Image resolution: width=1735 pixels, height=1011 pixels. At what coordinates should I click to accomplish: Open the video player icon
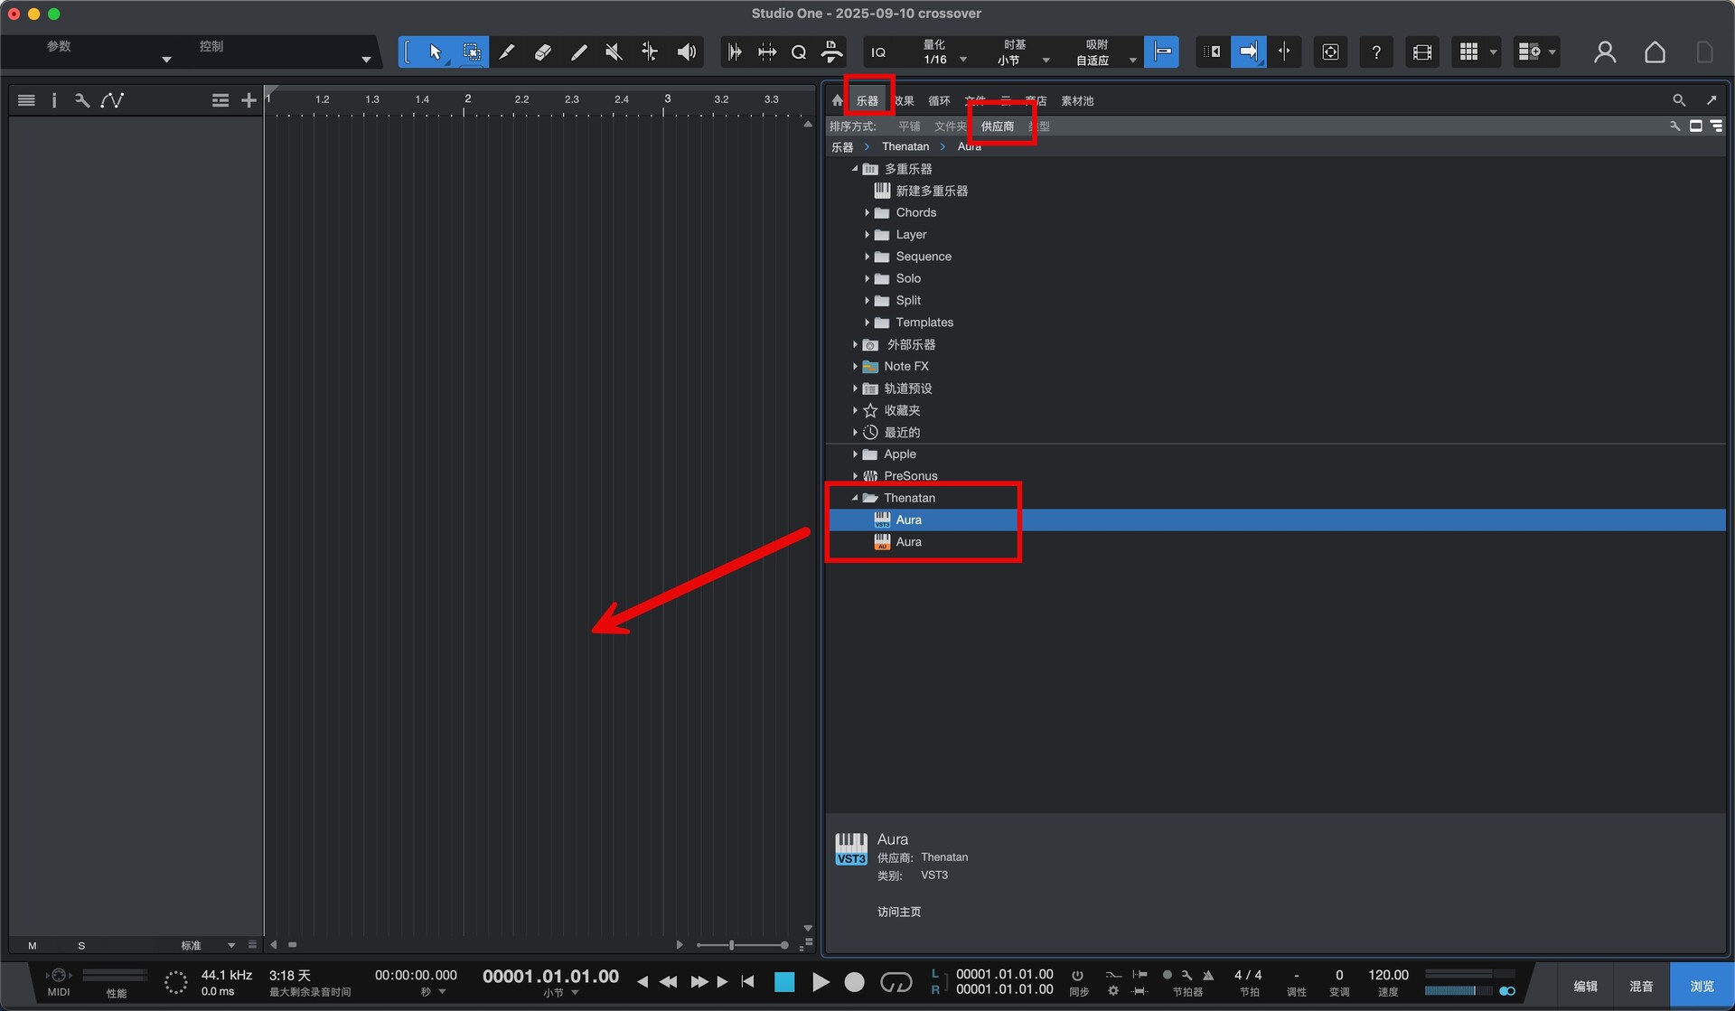[1422, 52]
